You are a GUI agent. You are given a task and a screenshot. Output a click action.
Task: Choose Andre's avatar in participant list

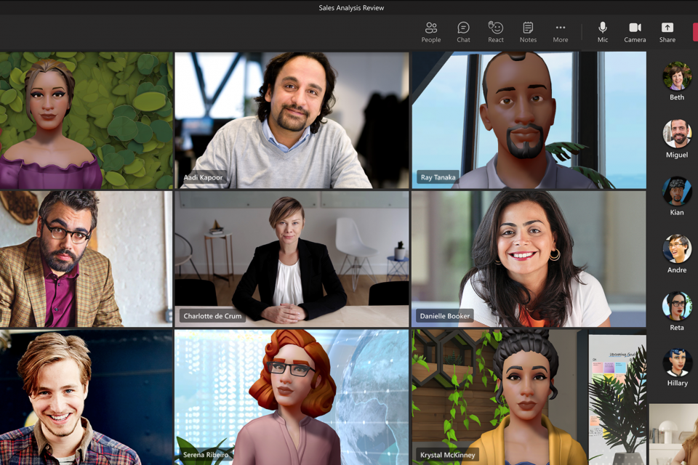(x=677, y=248)
